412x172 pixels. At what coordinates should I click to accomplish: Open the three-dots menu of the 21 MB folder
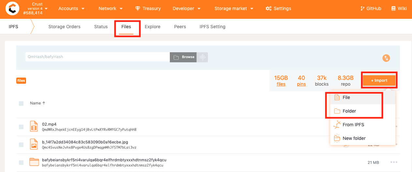pos(394,162)
